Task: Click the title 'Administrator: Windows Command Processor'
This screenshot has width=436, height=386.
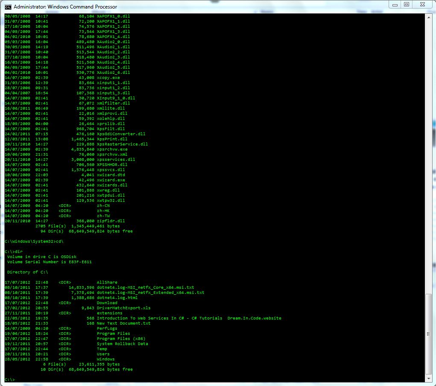Action: coord(65,7)
